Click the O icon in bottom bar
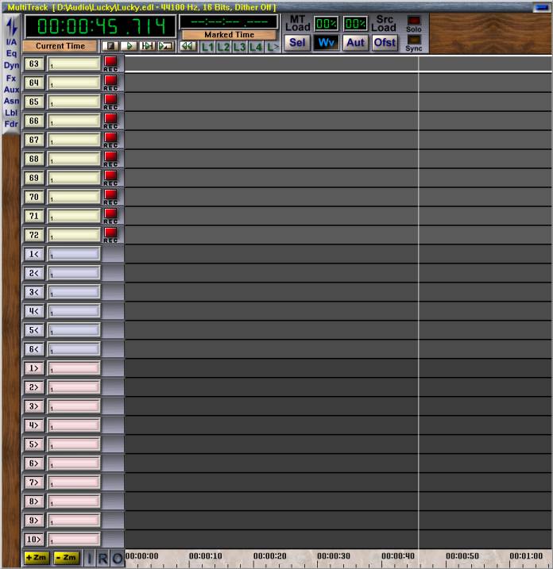553x569 pixels. (117, 559)
